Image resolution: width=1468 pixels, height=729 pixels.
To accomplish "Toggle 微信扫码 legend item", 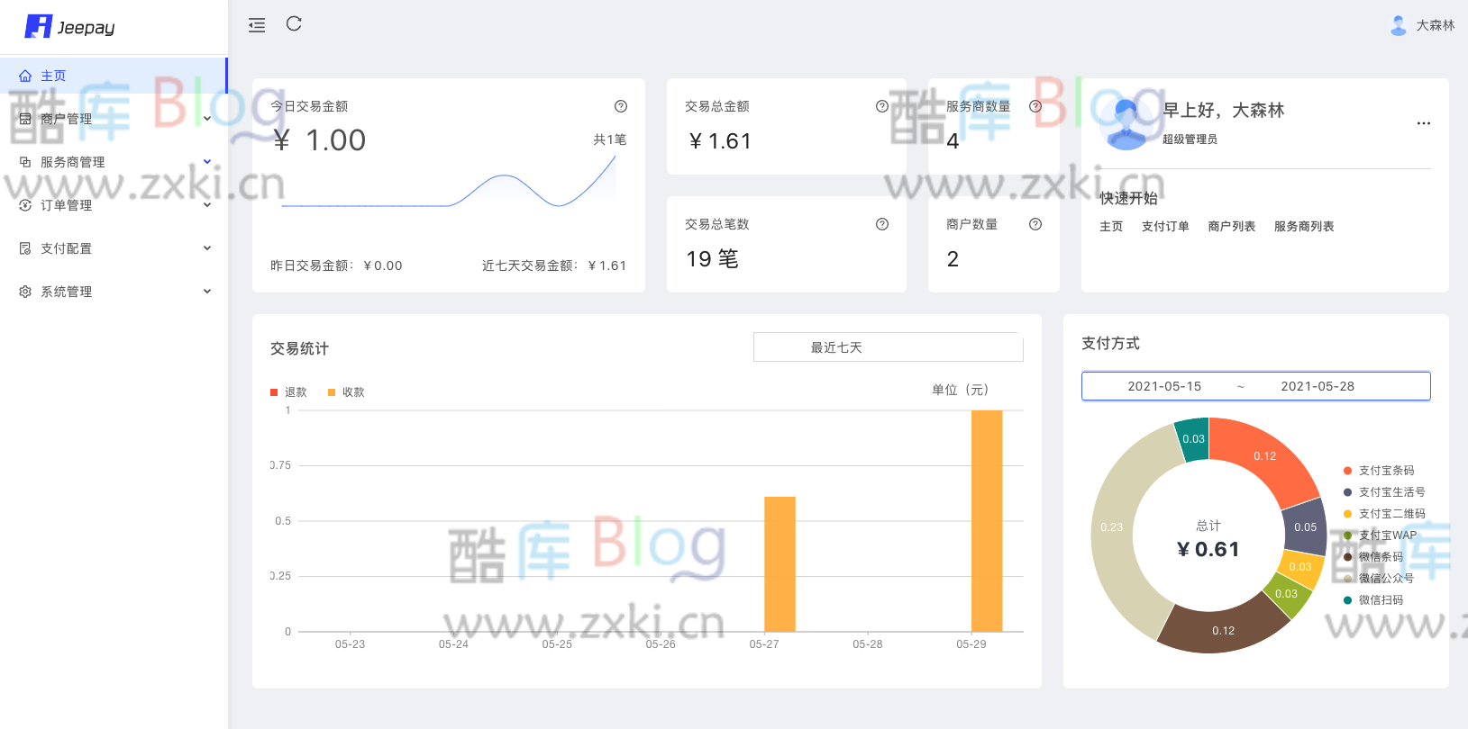I will tap(1373, 600).
